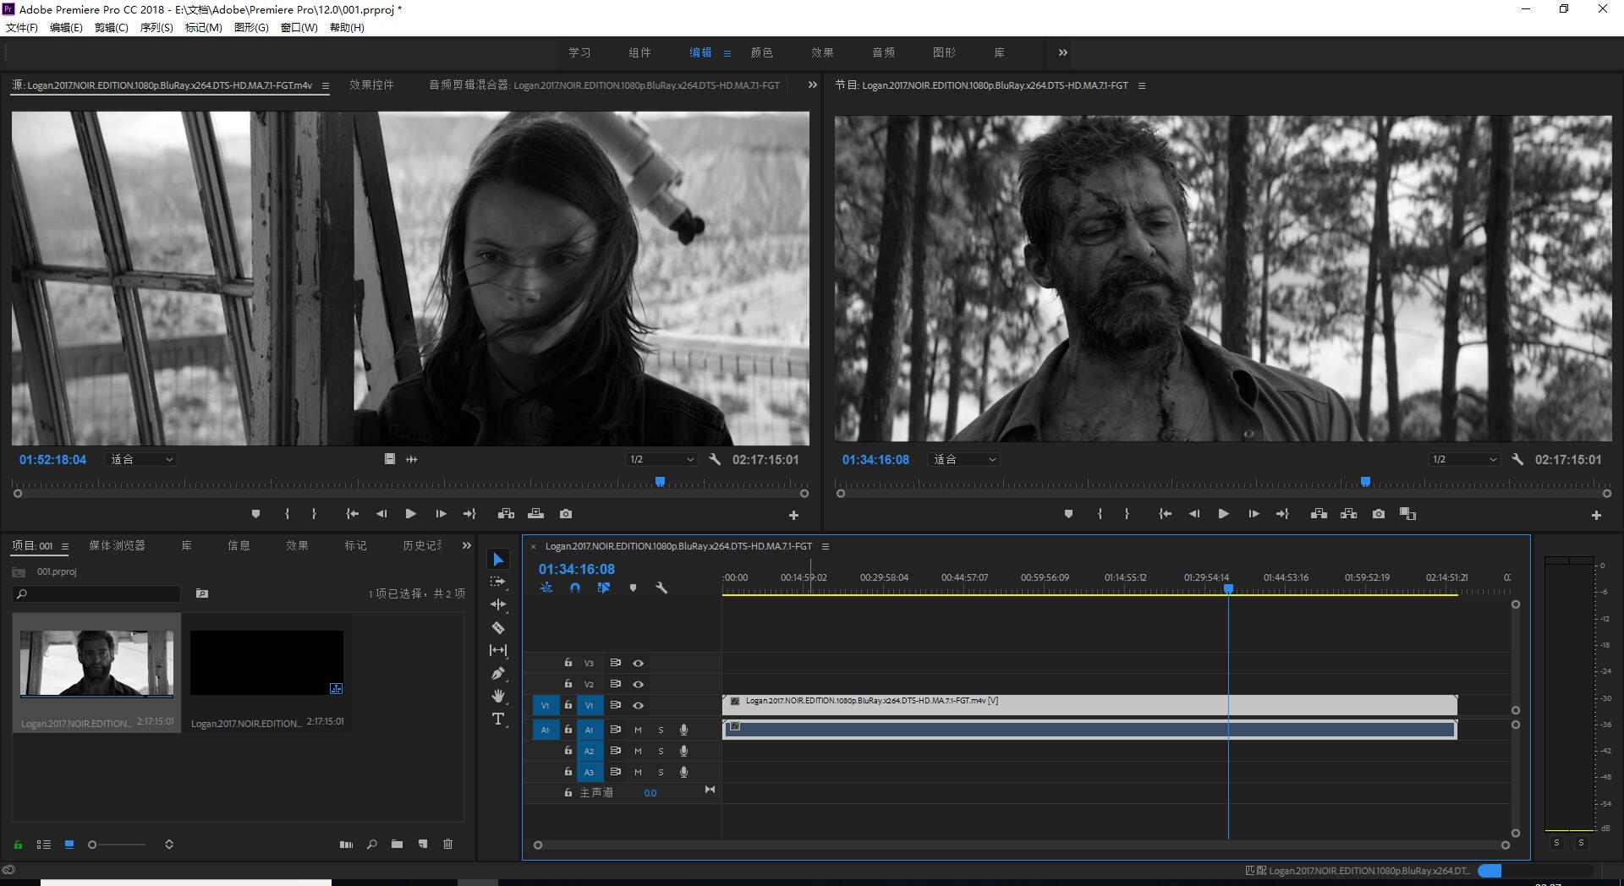Select the Ripple Edit tool
Viewport: 1624px width, 886px height.
click(x=498, y=604)
